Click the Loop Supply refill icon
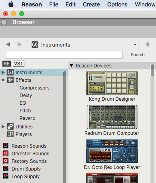Screen dimensions: 156x183 (x=6, y=176)
